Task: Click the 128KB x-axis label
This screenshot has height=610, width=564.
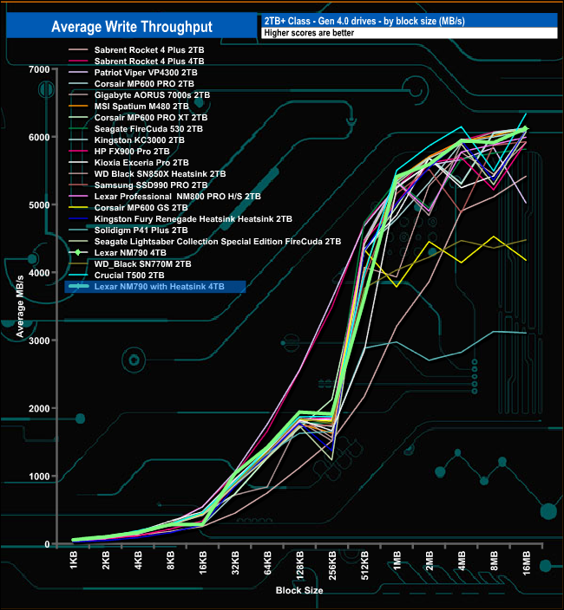Action: [x=299, y=566]
